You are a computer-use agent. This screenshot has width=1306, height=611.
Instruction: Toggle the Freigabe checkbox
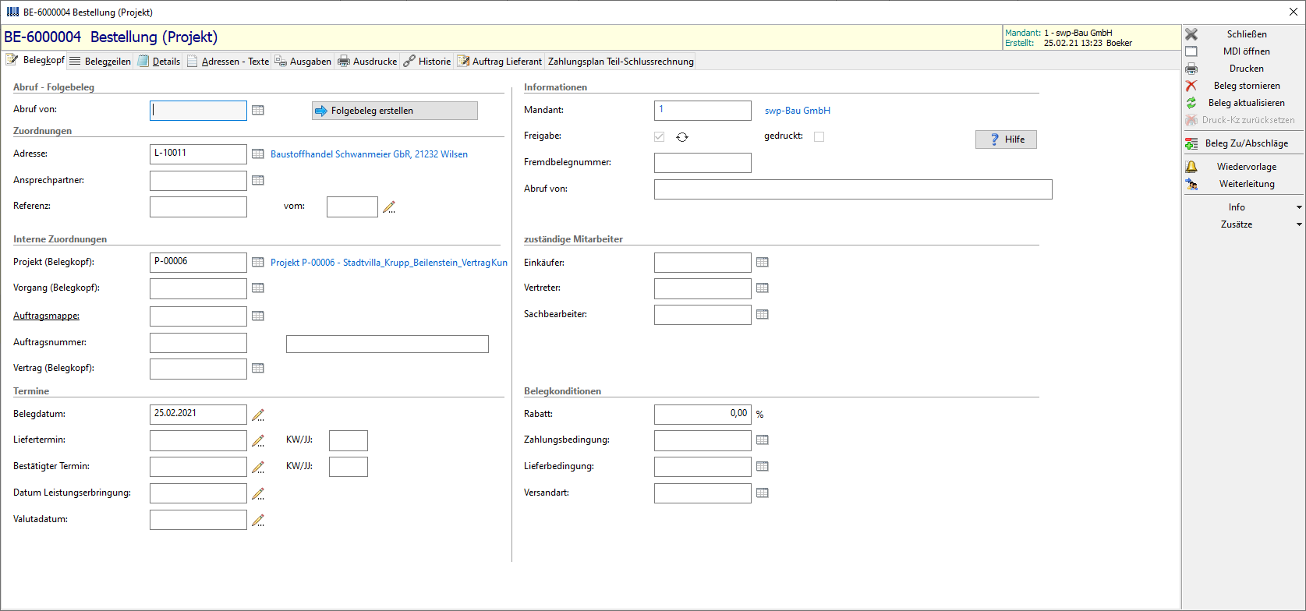660,137
